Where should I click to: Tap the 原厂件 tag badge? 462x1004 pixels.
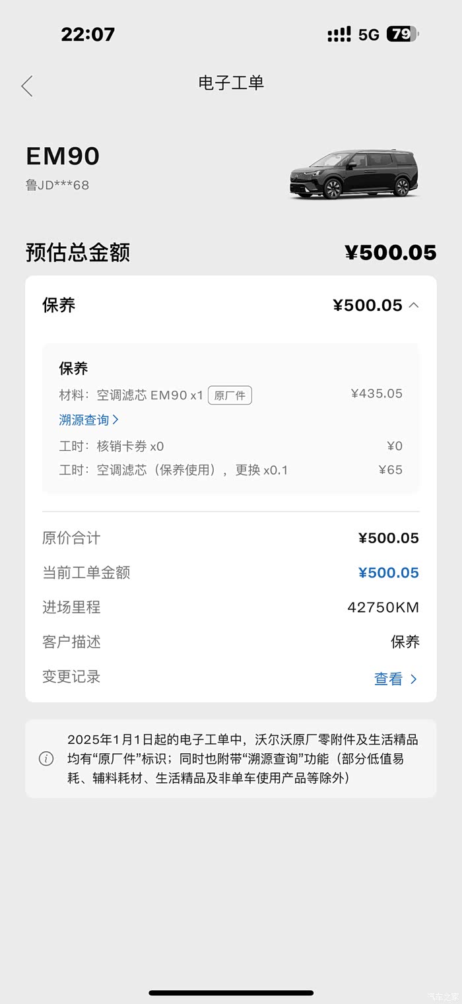coord(230,395)
